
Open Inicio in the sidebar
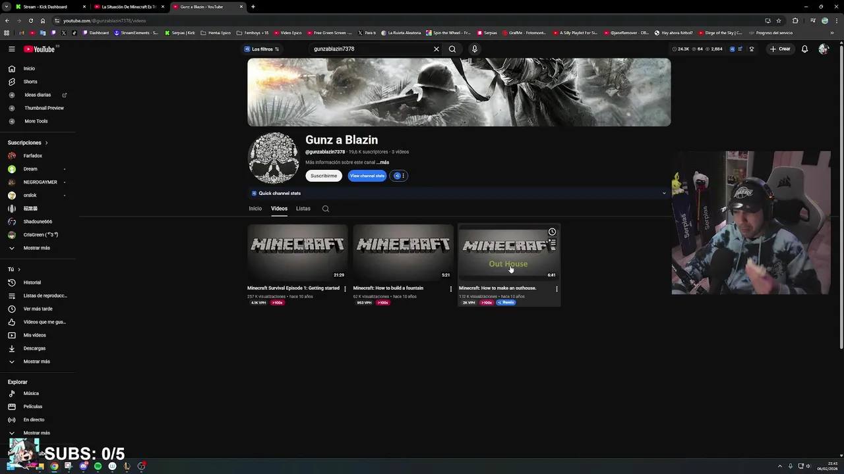(x=30, y=68)
